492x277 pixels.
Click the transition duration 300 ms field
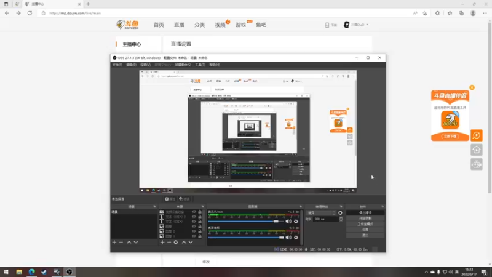pyautogui.click(x=326, y=219)
